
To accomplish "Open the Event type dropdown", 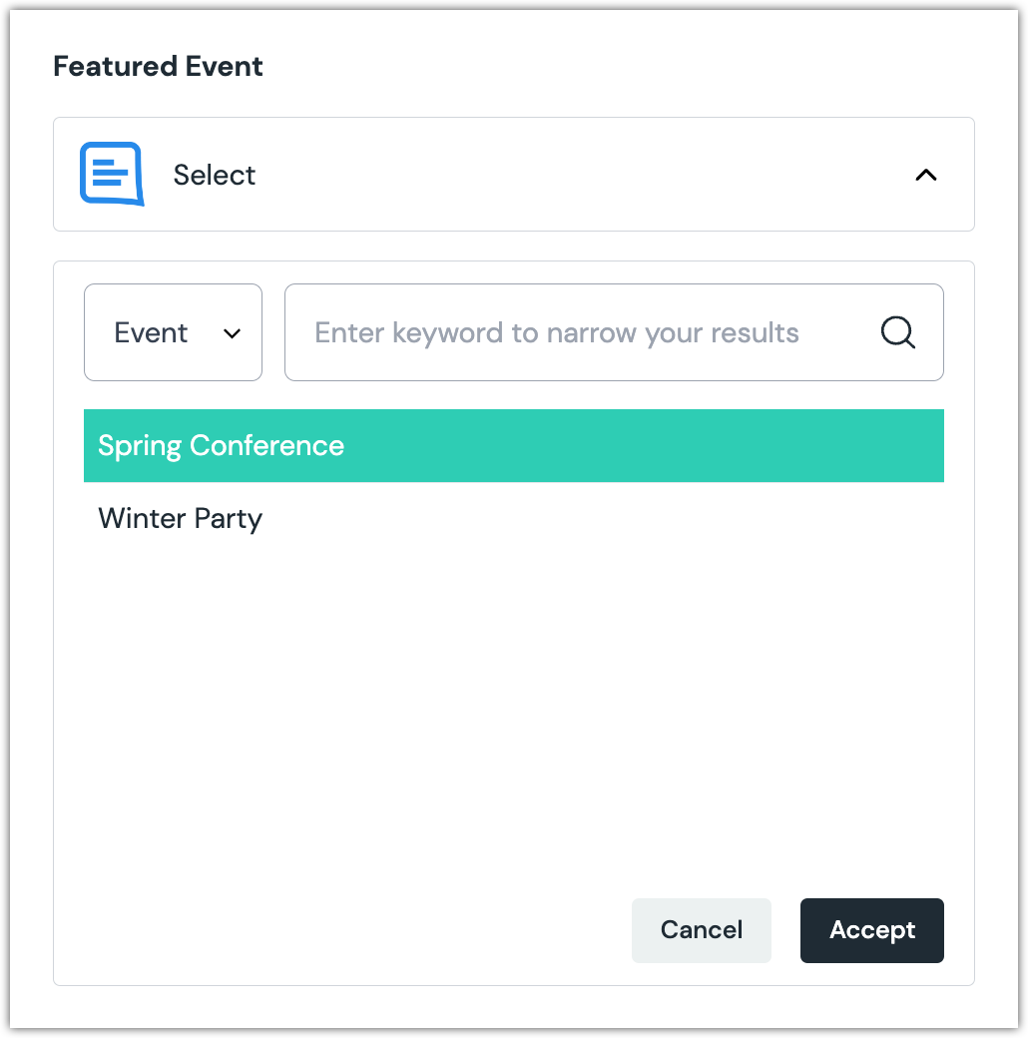I will pyautogui.click(x=173, y=332).
